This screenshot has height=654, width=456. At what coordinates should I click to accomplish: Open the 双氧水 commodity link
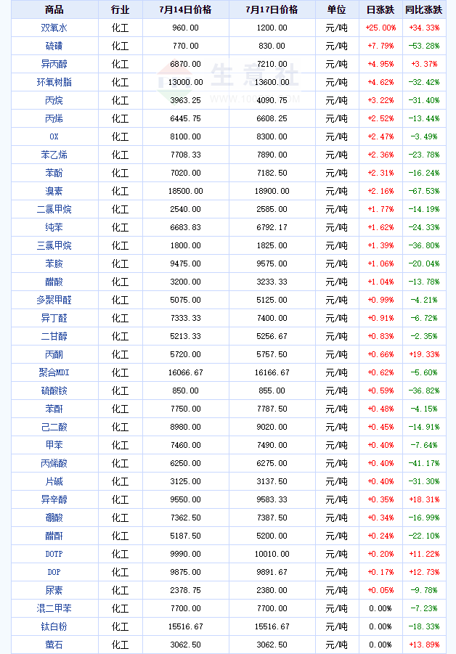54,28
